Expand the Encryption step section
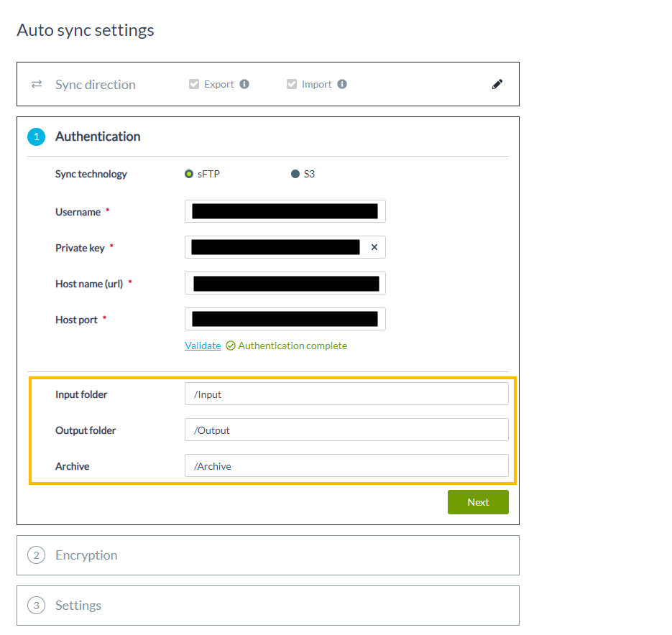Image resolution: width=672 pixels, height=635 pixels. tap(268, 555)
